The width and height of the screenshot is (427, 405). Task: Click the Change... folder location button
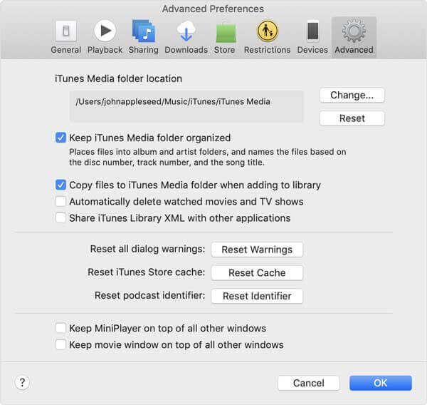pos(352,96)
